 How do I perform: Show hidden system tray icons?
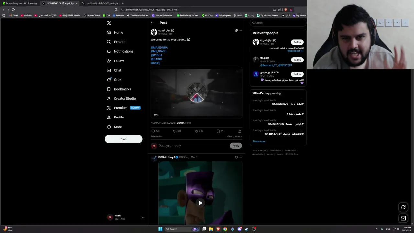click(x=376, y=229)
